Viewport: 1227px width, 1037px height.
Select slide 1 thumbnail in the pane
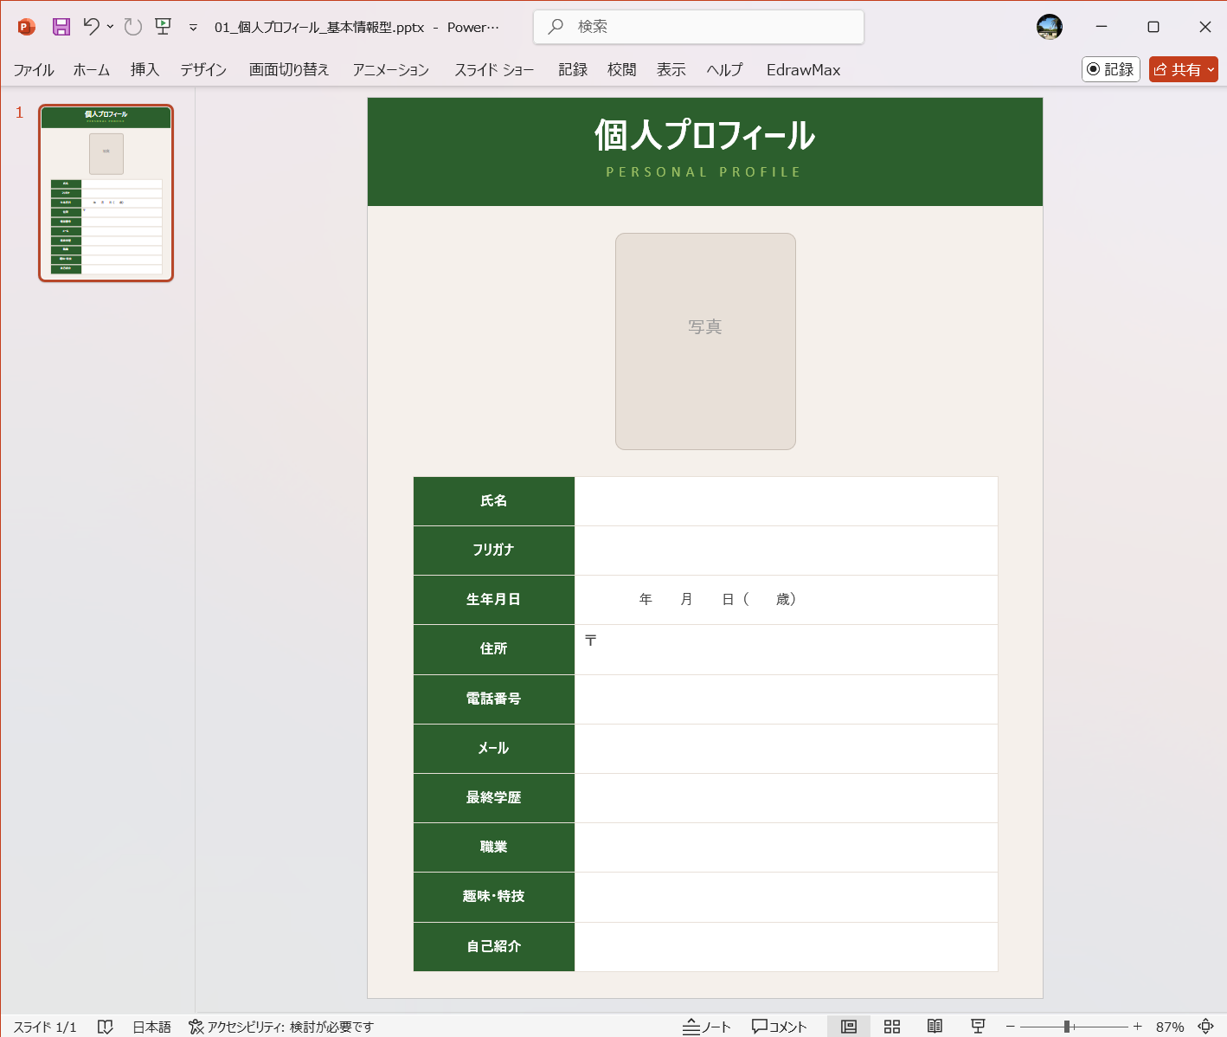click(x=106, y=193)
